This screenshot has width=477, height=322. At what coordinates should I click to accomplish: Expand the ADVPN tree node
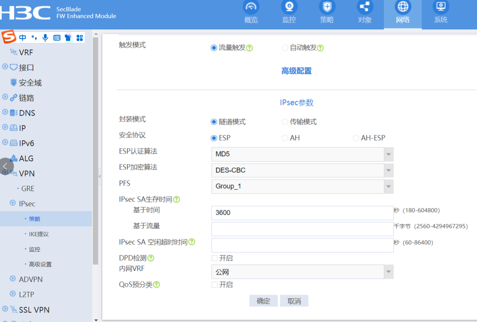tap(13, 278)
